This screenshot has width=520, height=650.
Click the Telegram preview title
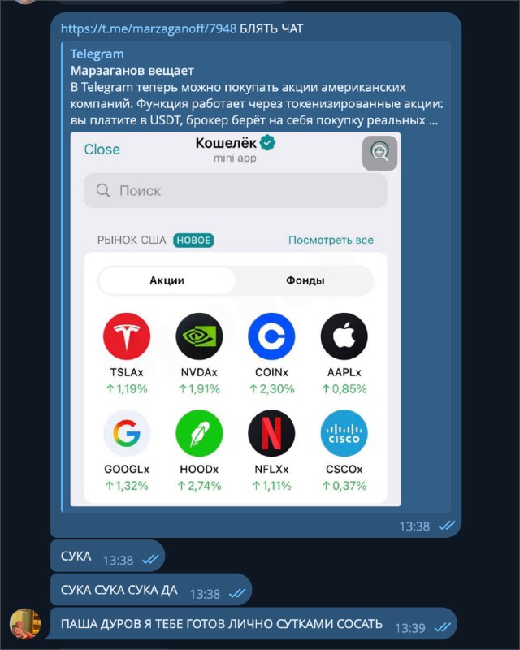point(97,54)
